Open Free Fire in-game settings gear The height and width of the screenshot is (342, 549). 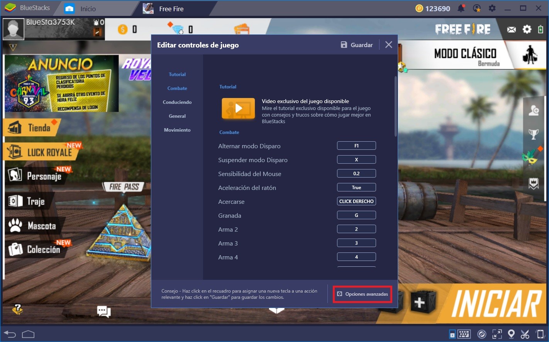[527, 29]
